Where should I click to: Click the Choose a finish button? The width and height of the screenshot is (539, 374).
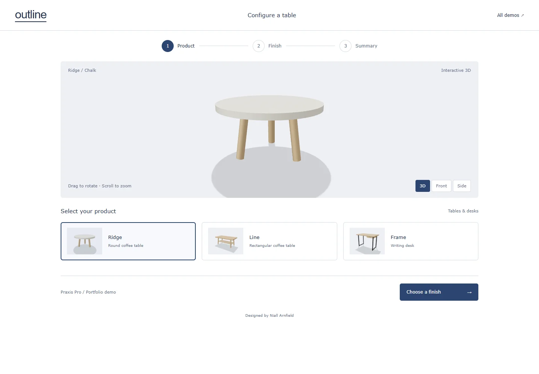[439, 292]
